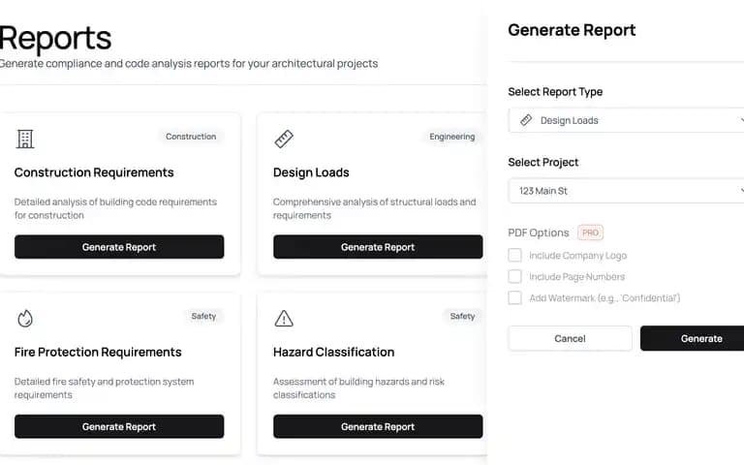
Task: Click the Safety tag on Fire Protection card
Action: [203, 316]
